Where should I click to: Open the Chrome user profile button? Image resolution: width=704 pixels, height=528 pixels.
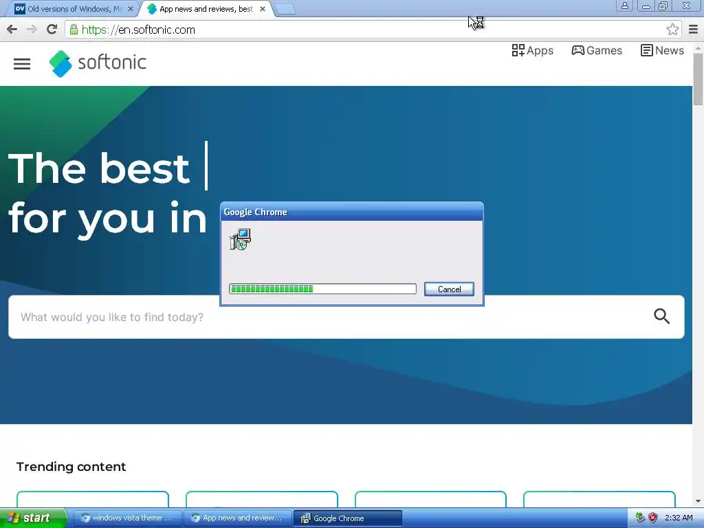pyautogui.click(x=624, y=5)
